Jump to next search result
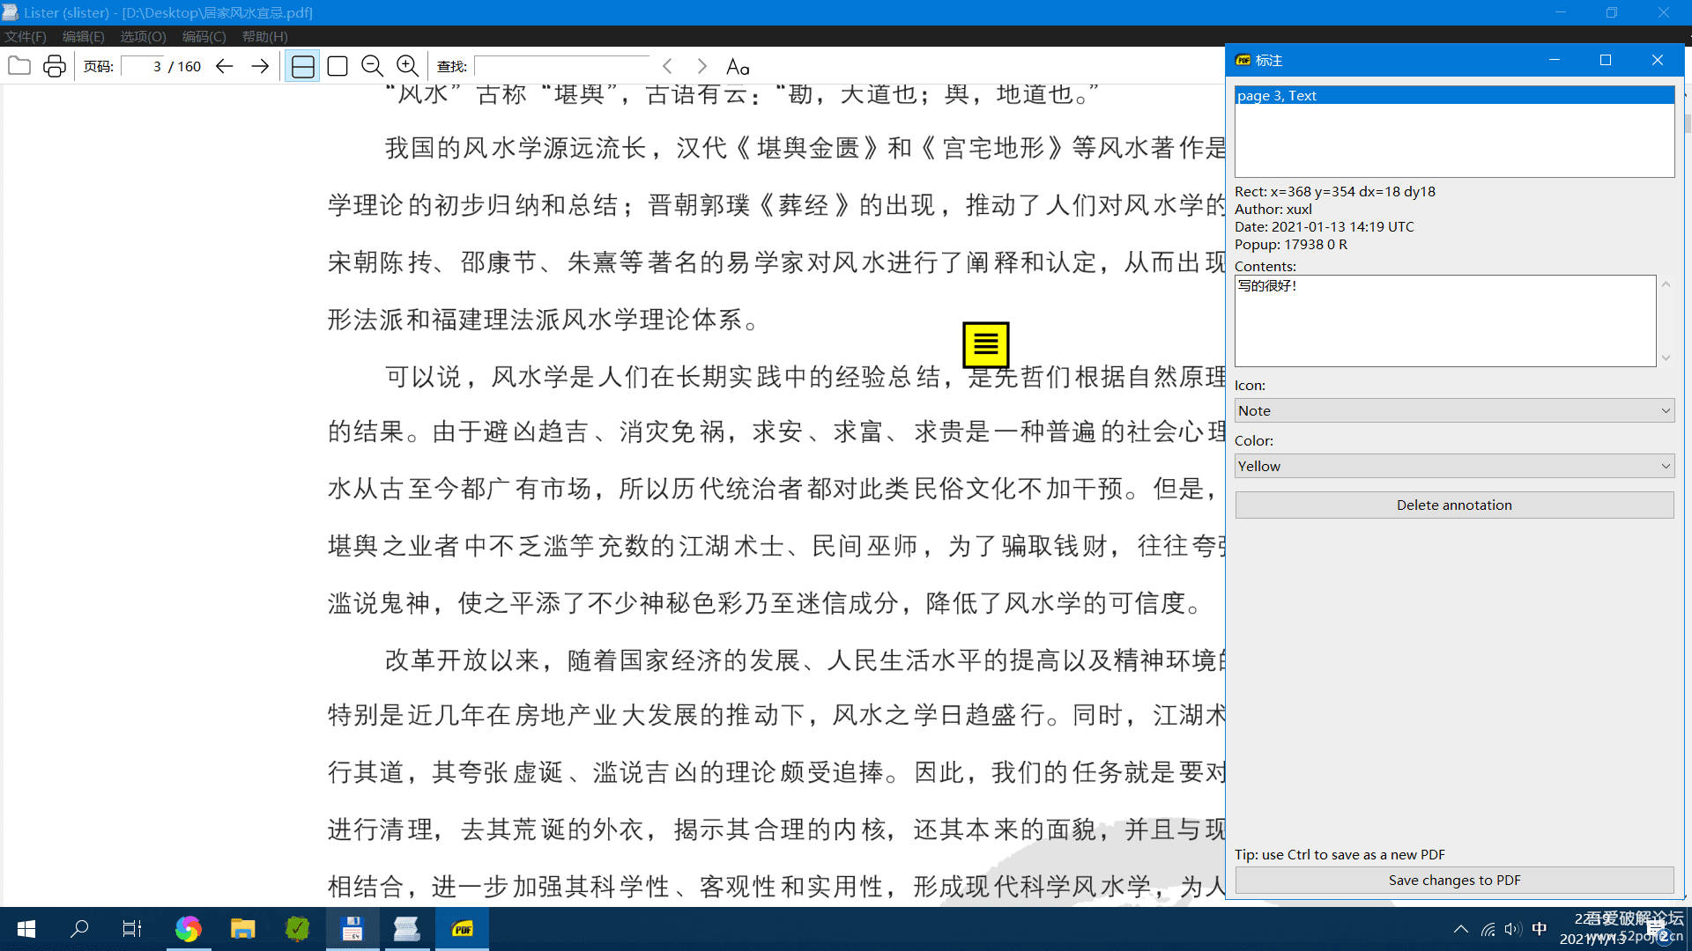1692x951 pixels. click(702, 66)
